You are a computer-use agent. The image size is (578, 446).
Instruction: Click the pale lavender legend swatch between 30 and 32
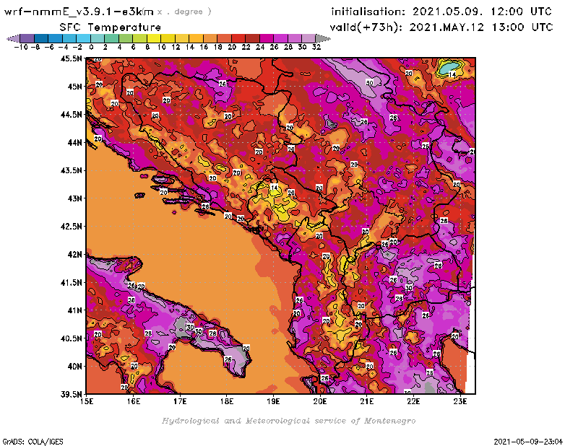click(309, 38)
